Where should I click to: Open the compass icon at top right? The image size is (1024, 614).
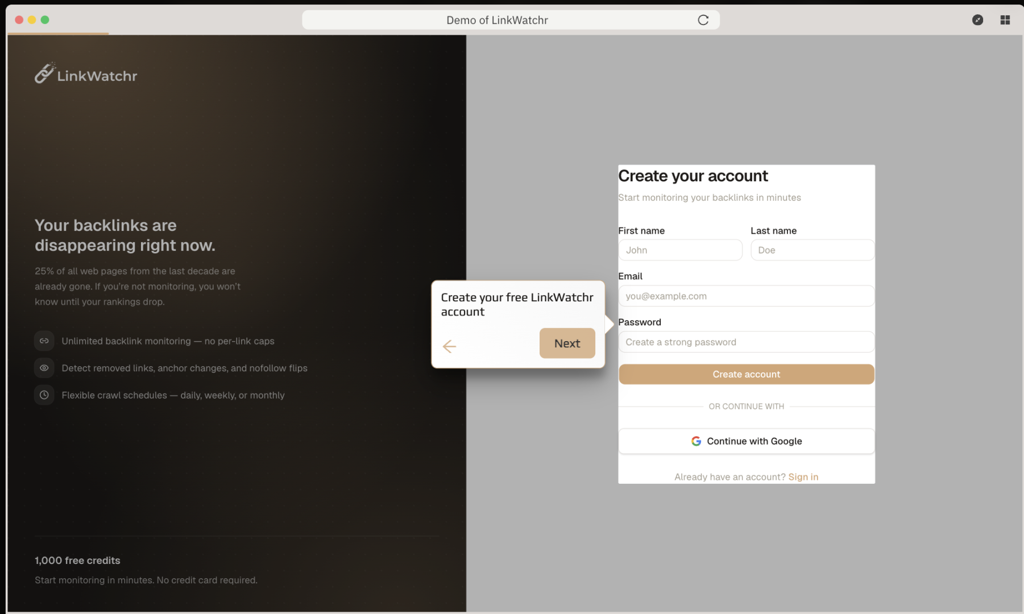(x=977, y=20)
